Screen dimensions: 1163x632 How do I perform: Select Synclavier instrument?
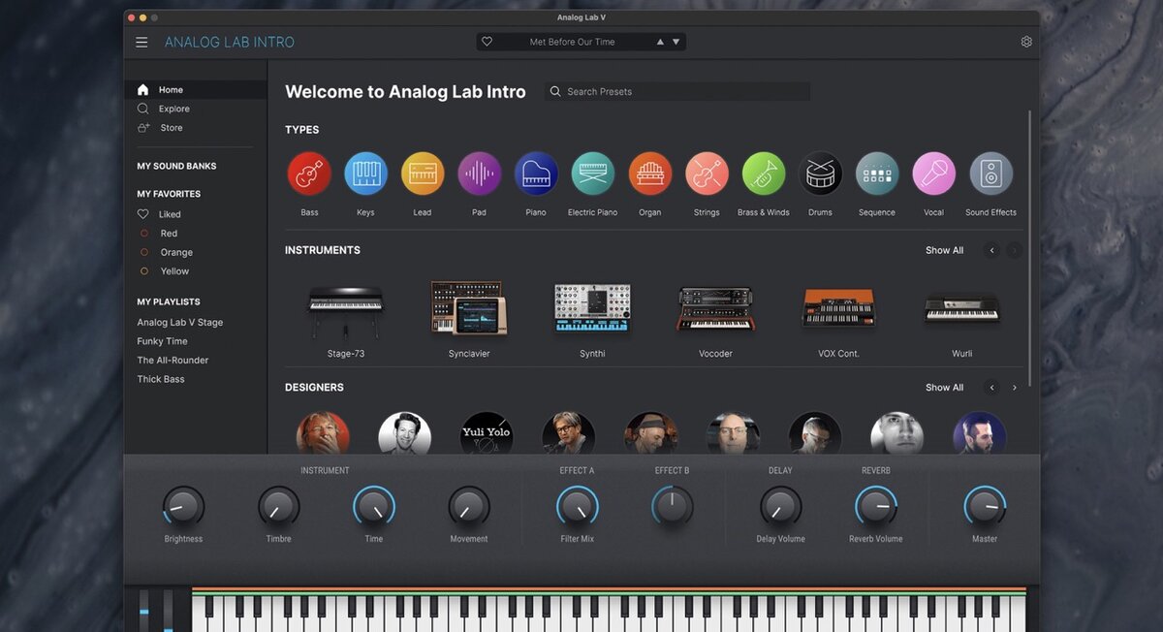pyautogui.click(x=469, y=308)
